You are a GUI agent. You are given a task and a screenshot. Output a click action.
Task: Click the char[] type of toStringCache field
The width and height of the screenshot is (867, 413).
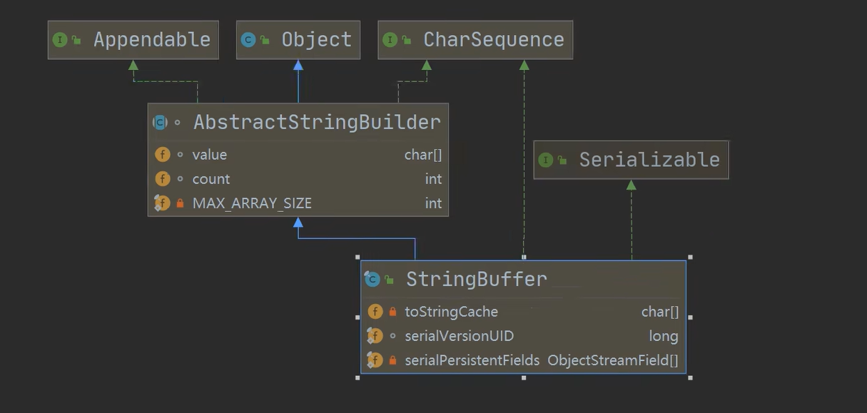click(x=660, y=312)
